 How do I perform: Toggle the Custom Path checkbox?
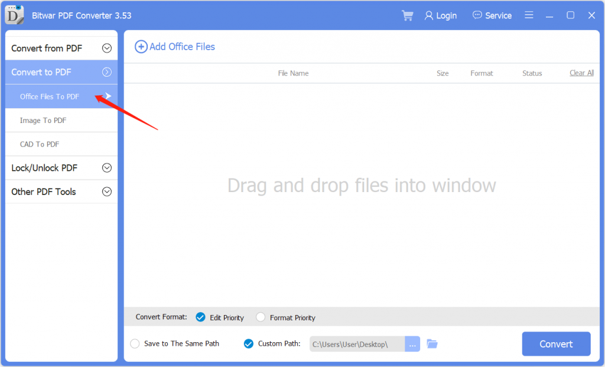pyautogui.click(x=248, y=343)
